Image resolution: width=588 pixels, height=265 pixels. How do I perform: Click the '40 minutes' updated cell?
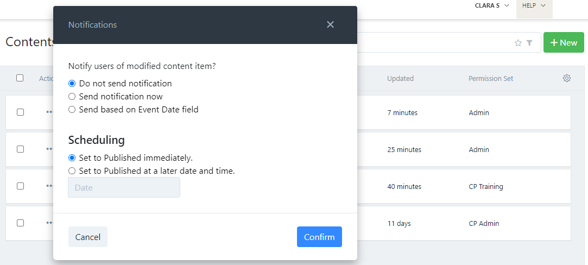pyautogui.click(x=404, y=186)
